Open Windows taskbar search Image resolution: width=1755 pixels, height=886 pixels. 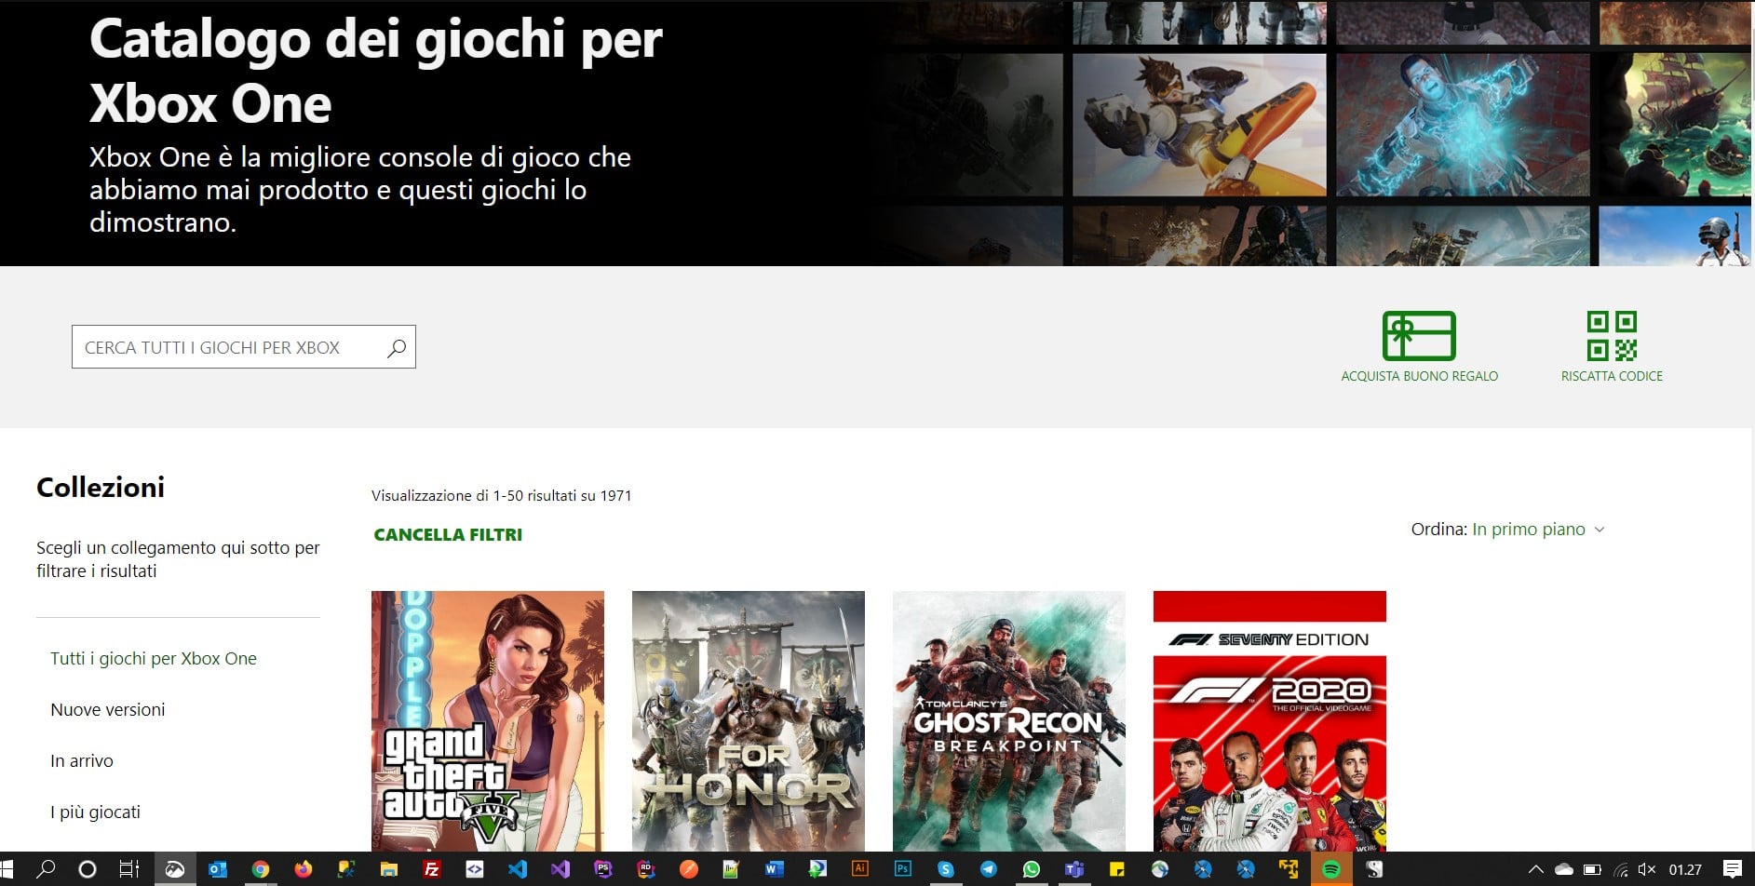pos(46,869)
